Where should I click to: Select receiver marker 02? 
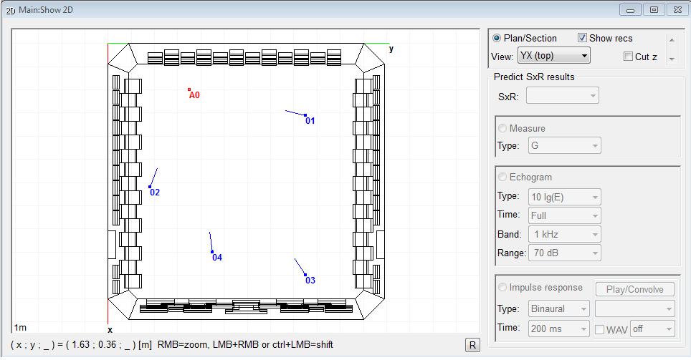pyautogui.click(x=150, y=187)
